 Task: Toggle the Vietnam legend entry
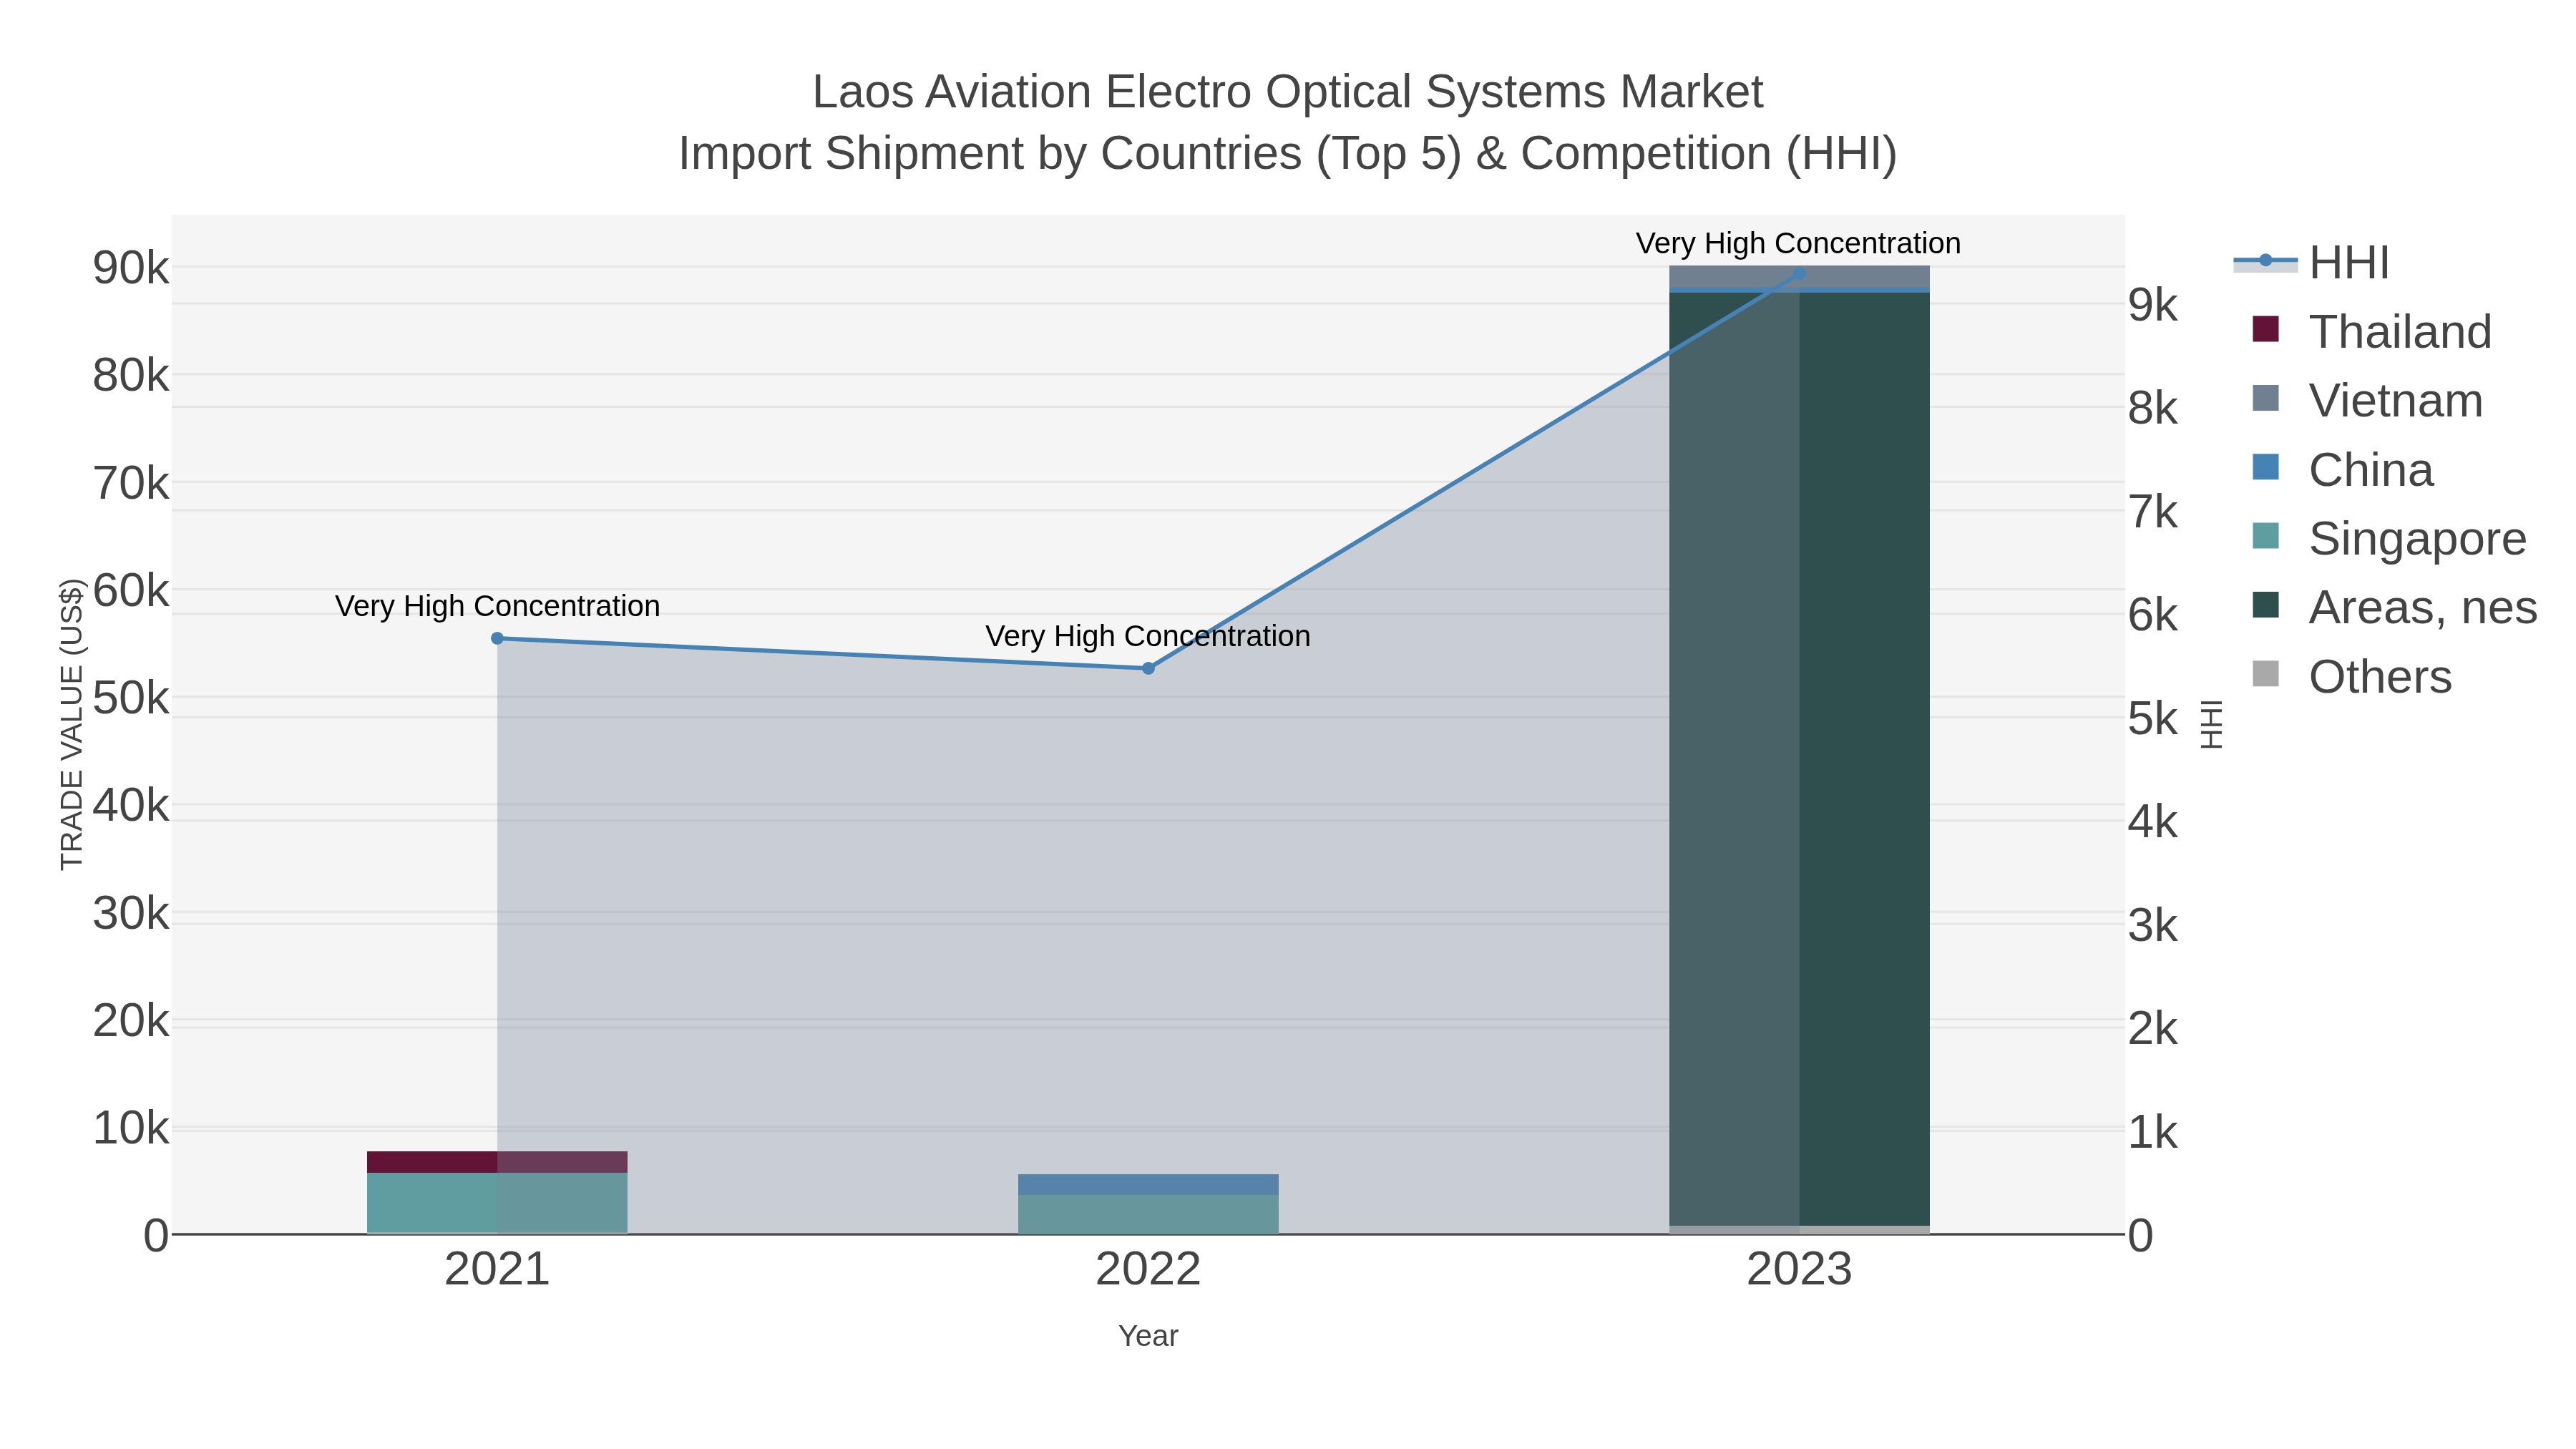2368,401
